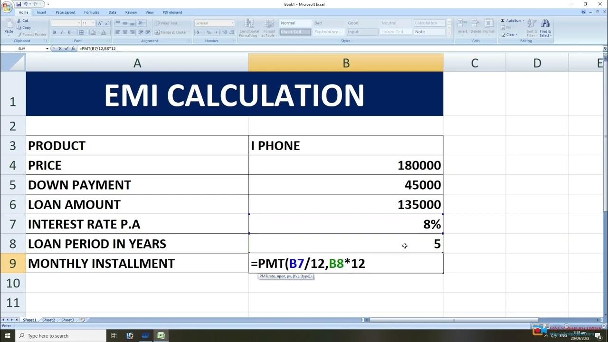Click the Fill down icon in Editing
Screen dimensions: 608x342
tap(503, 28)
